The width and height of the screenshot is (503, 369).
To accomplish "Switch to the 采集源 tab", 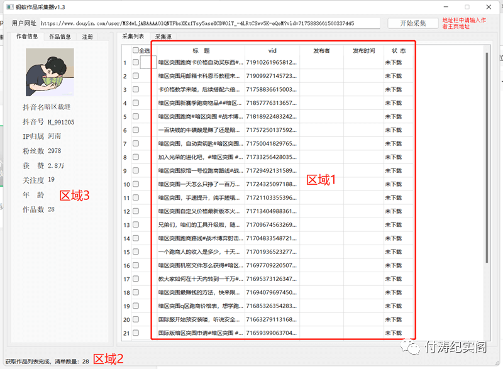I will tap(163, 36).
